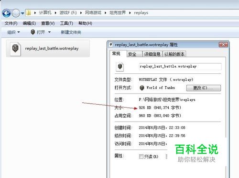This screenshot has width=239, height=178.
Task: Click the properties dialog title bar icon
Action: click(x=111, y=45)
